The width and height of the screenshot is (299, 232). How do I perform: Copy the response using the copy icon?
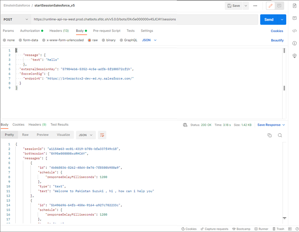pos(269,135)
